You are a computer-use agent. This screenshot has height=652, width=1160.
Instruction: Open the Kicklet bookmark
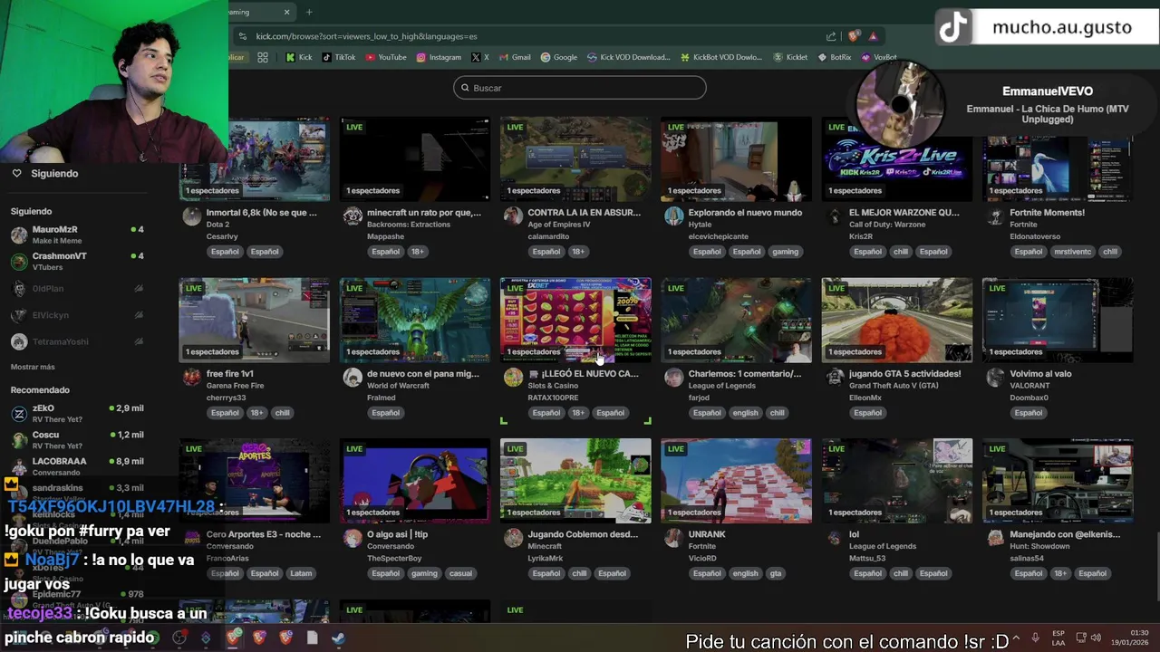(x=790, y=57)
